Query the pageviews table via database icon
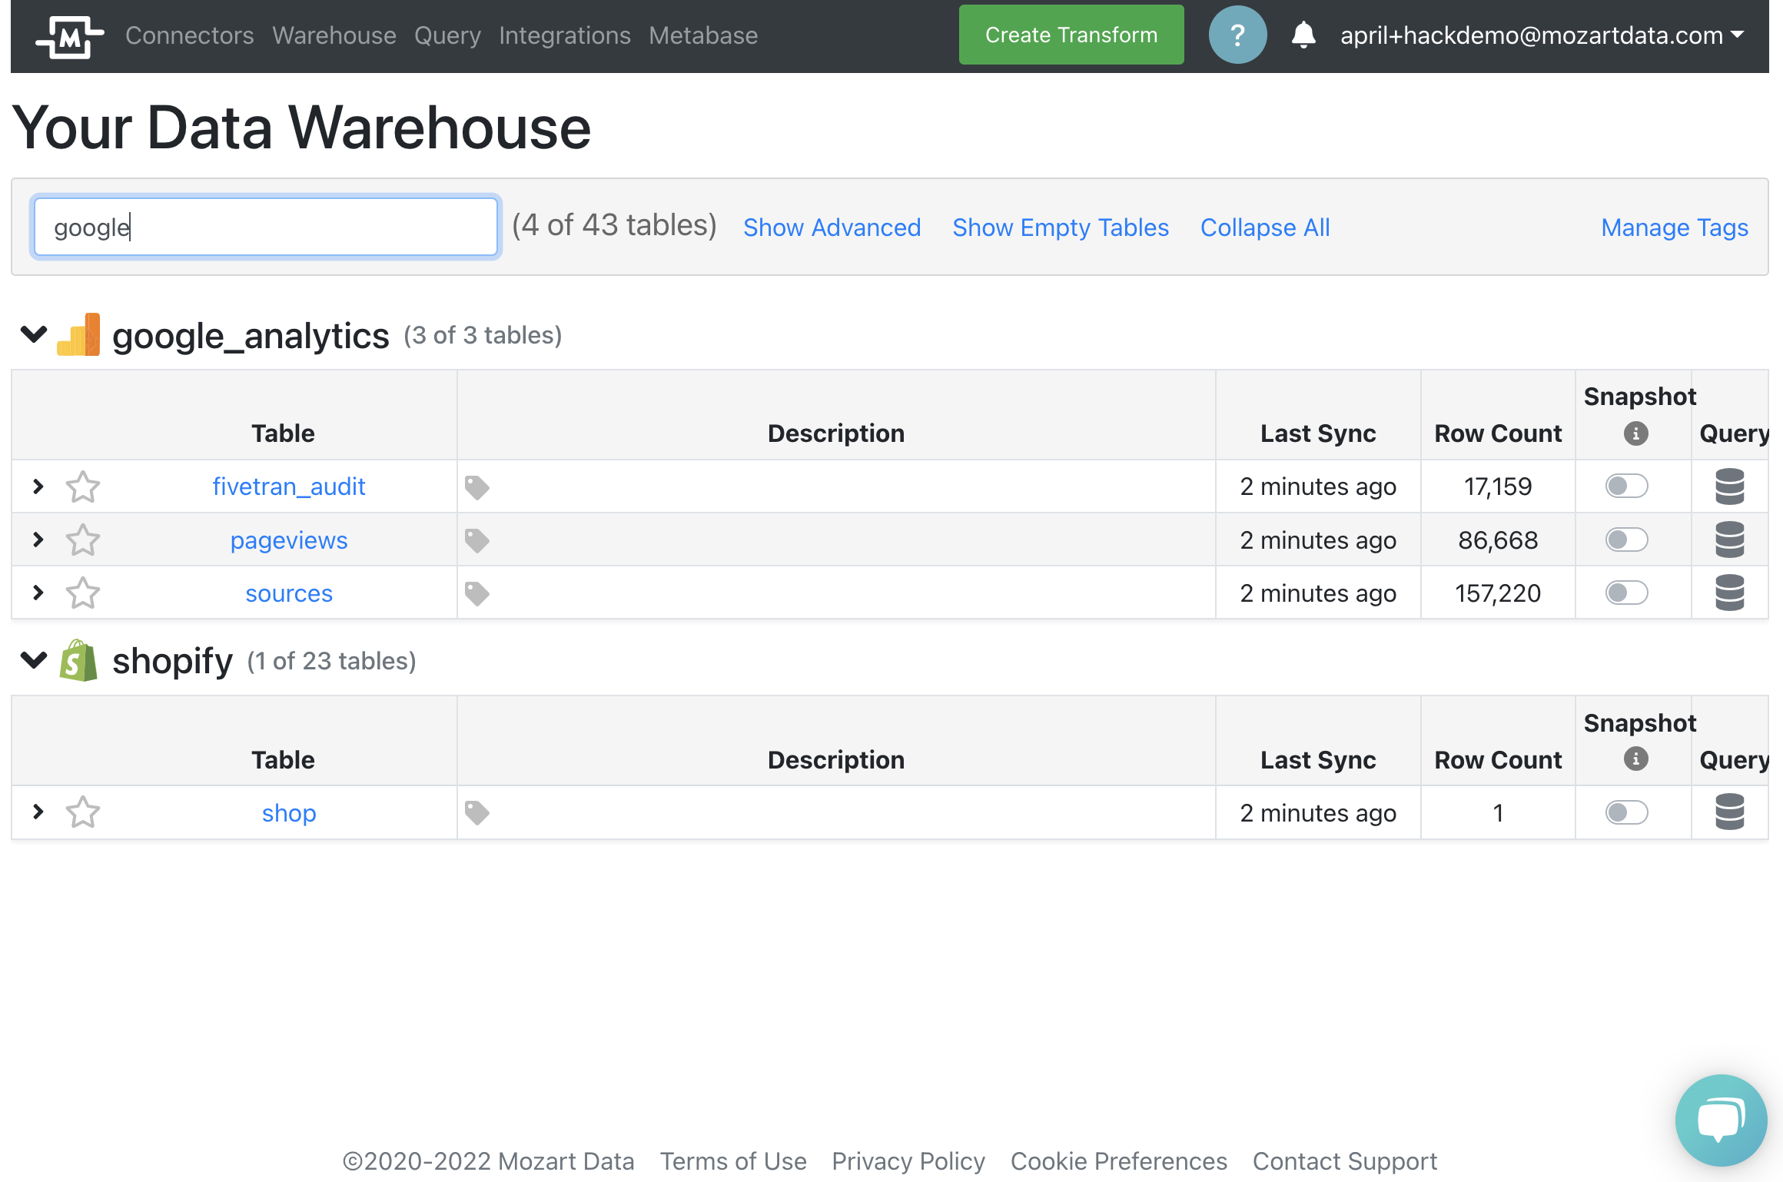1783x1182 pixels. pos(1730,540)
